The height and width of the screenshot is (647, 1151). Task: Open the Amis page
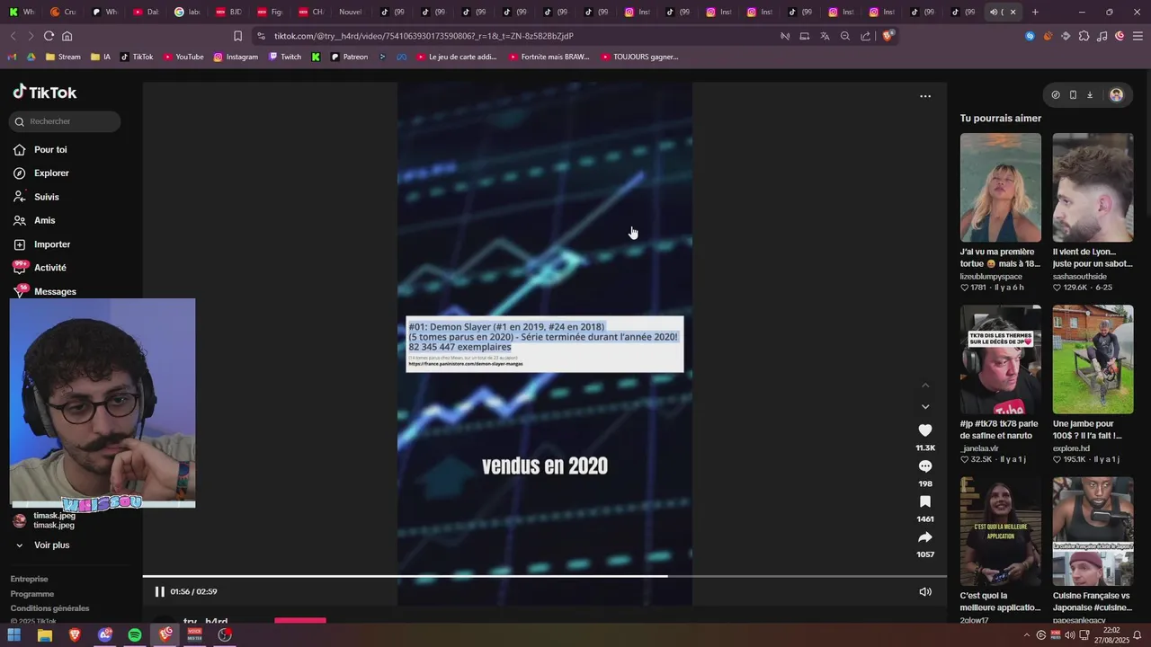click(x=45, y=220)
